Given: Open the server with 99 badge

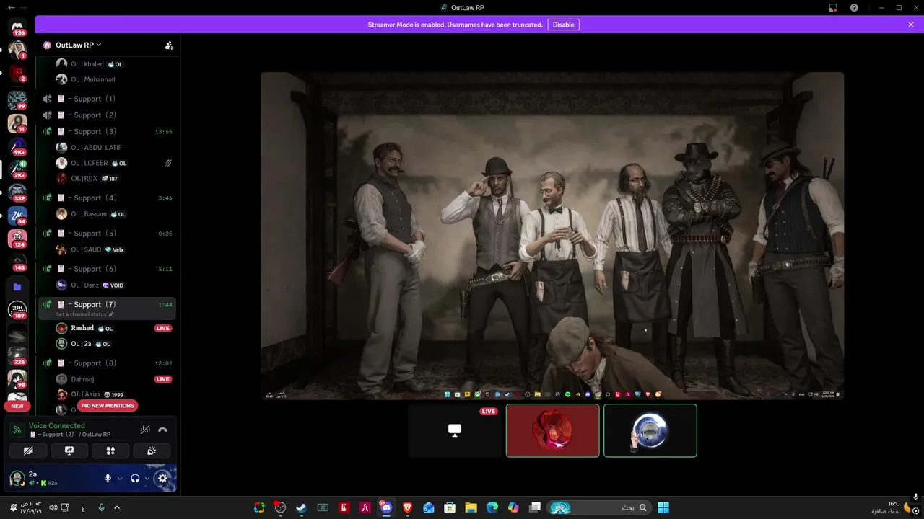Looking at the screenshot, I should tap(17, 100).
